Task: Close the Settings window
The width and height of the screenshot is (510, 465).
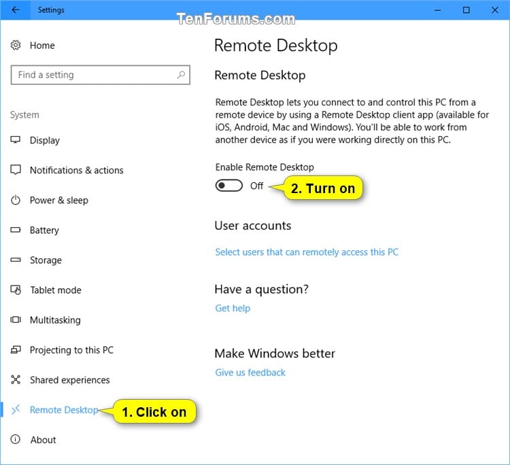Action: pyautogui.click(x=495, y=10)
